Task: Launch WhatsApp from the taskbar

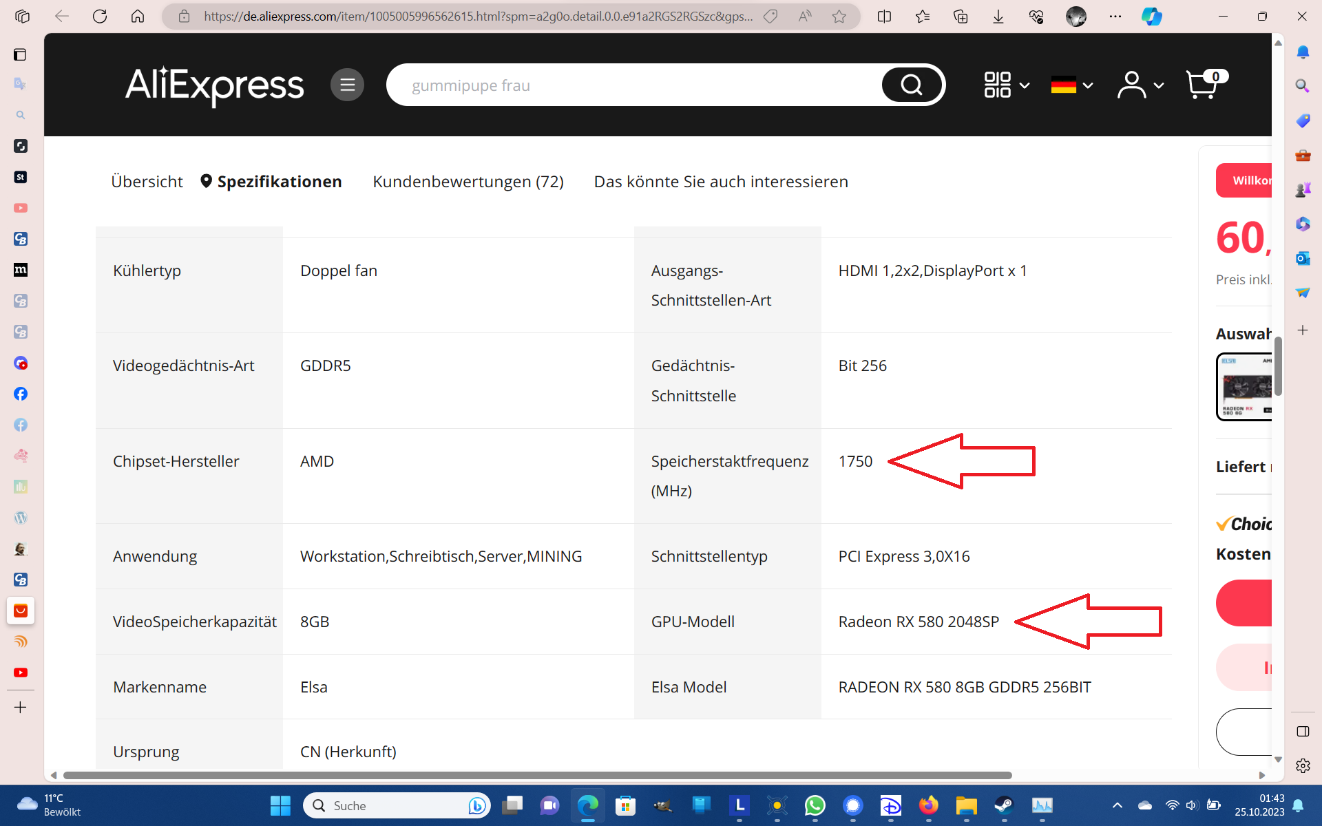Action: [815, 805]
